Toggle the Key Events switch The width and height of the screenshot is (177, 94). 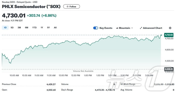click(x=96, y=28)
